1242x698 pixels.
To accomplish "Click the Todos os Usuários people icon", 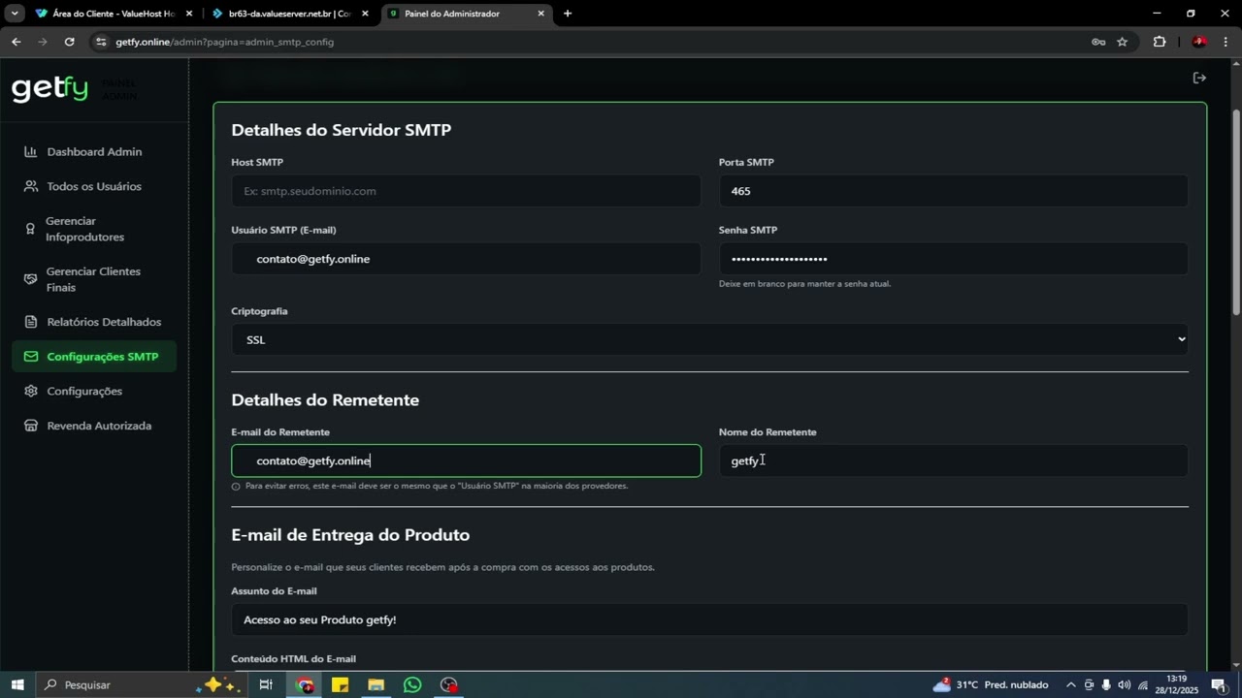I will point(30,186).
